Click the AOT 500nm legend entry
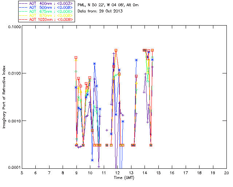This screenshot has height=187, width=233. pos(47,7)
